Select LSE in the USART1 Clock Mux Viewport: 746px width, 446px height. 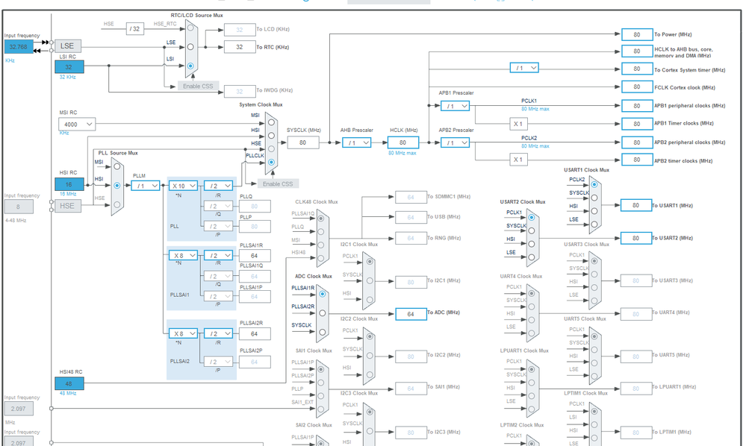(x=594, y=224)
